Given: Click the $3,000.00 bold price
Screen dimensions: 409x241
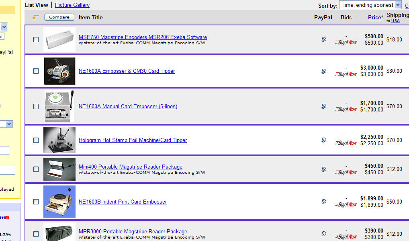Looking at the screenshot, I should pos(372,68).
